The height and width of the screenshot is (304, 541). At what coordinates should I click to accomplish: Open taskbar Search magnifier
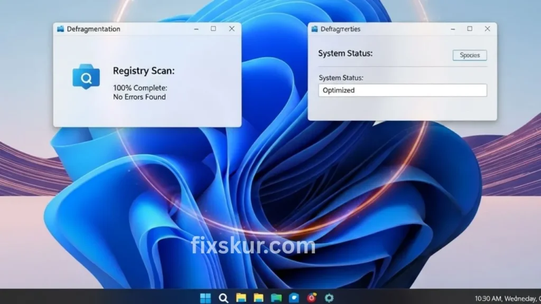pyautogui.click(x=223, y=298)
